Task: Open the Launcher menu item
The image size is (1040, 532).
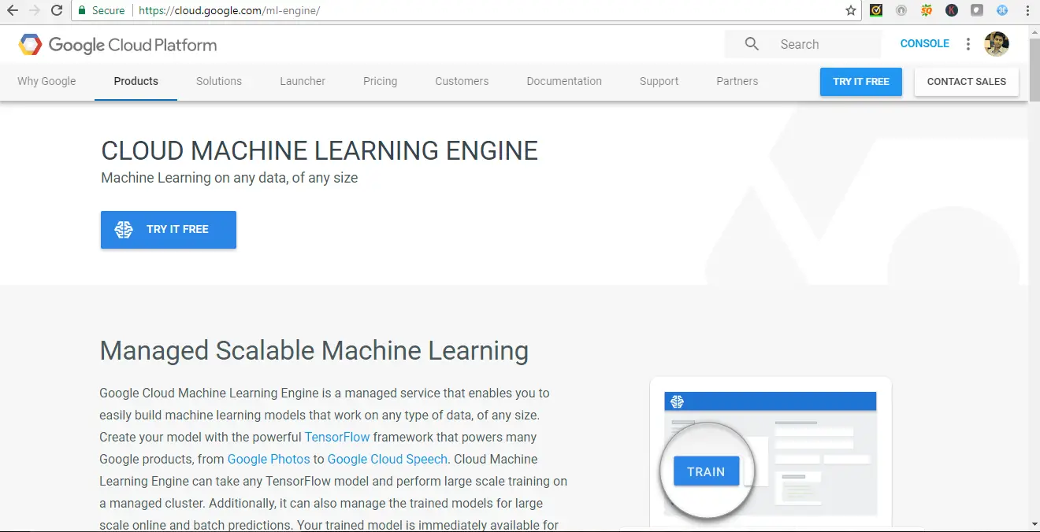Action: (303, 81)
